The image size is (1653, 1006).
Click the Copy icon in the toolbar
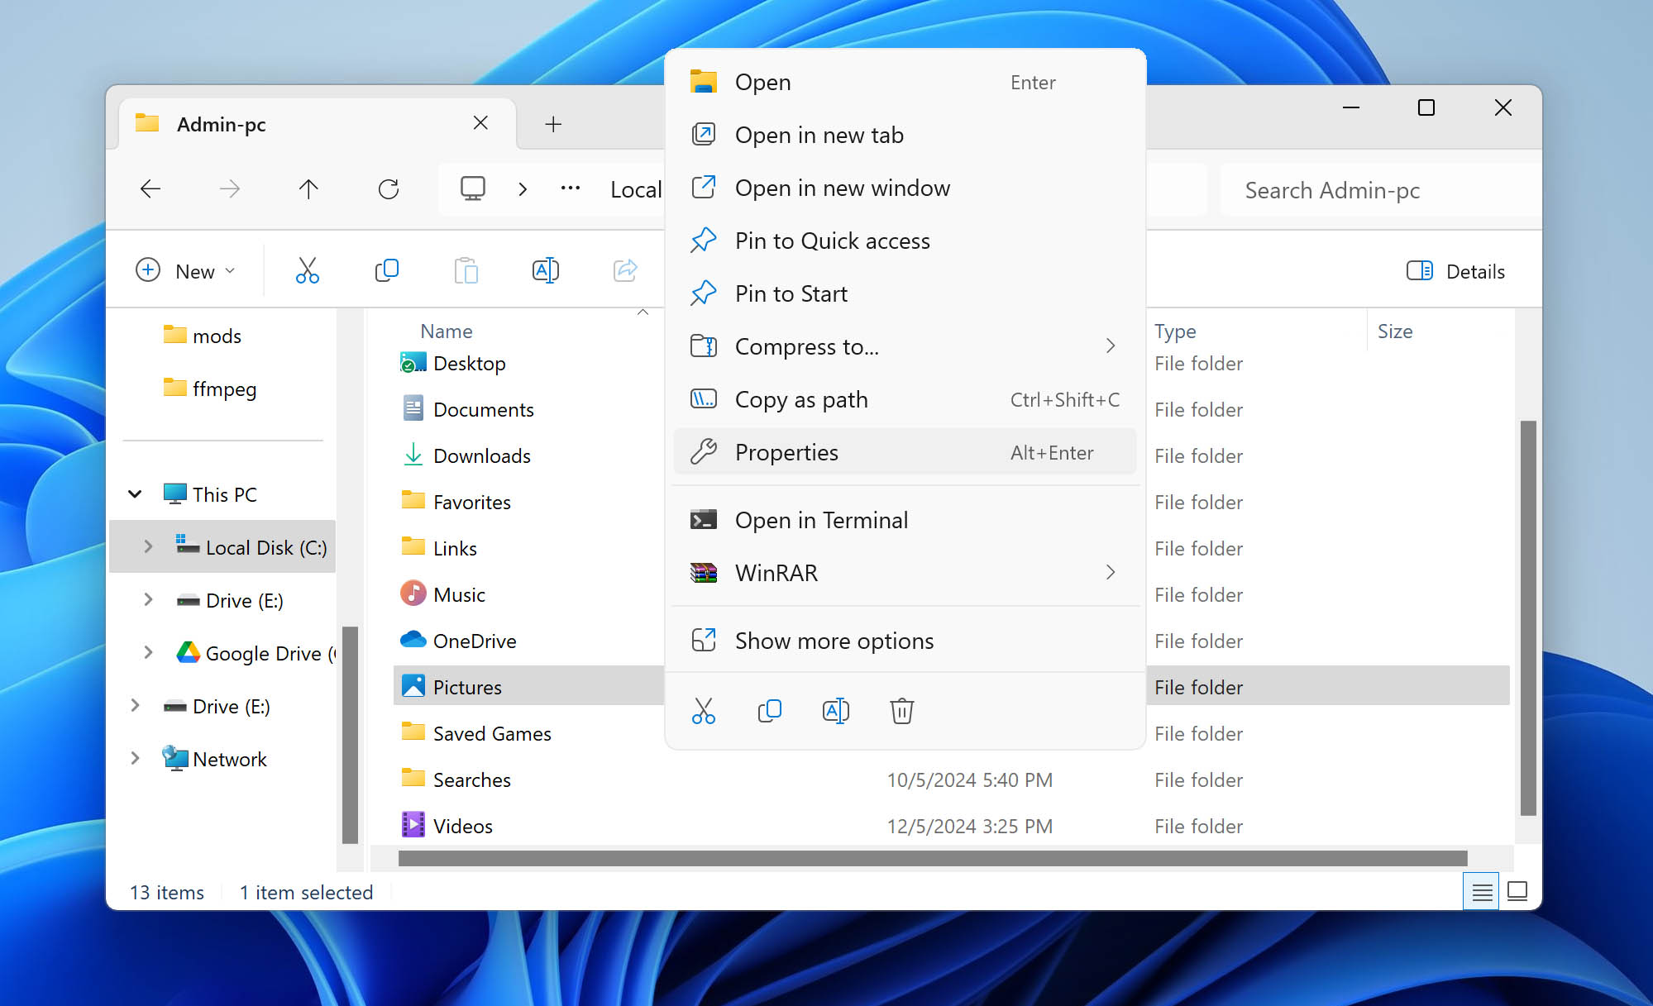pyautogui.click(x=386, y=270)
